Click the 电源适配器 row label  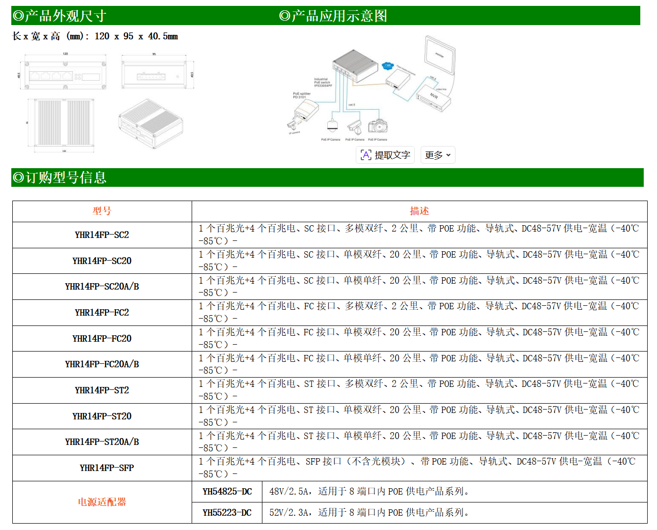coord(102,502)
